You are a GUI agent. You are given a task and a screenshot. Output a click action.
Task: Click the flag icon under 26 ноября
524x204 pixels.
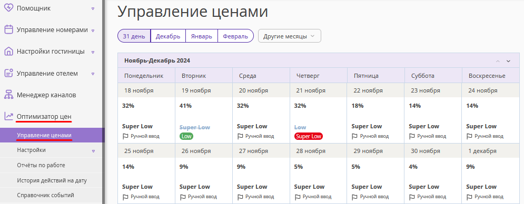pos(183,197)
